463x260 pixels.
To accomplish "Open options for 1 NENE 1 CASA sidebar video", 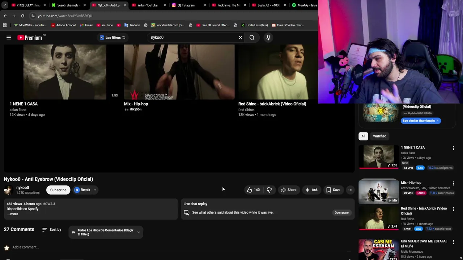I will point(453,148).
